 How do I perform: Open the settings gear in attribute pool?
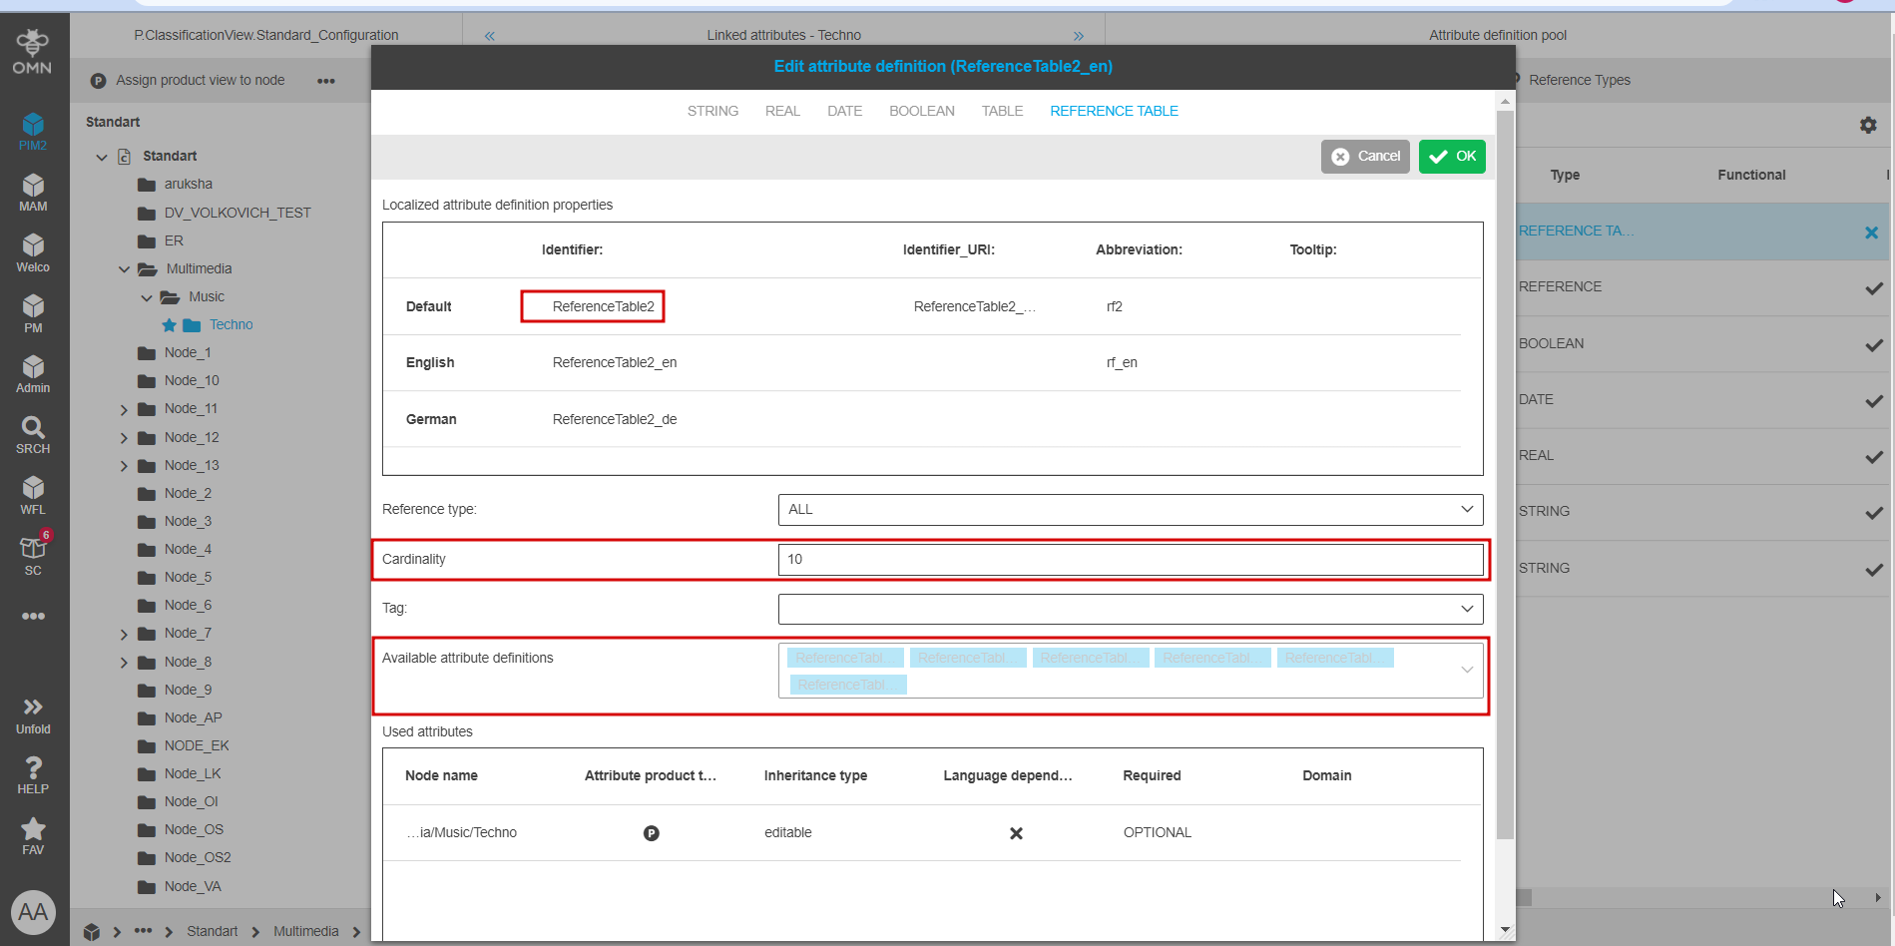tap(1868, 125)
